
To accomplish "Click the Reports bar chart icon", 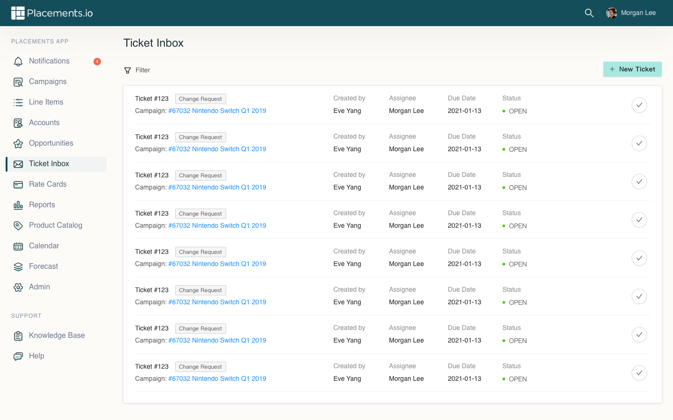I will [18, 205].
